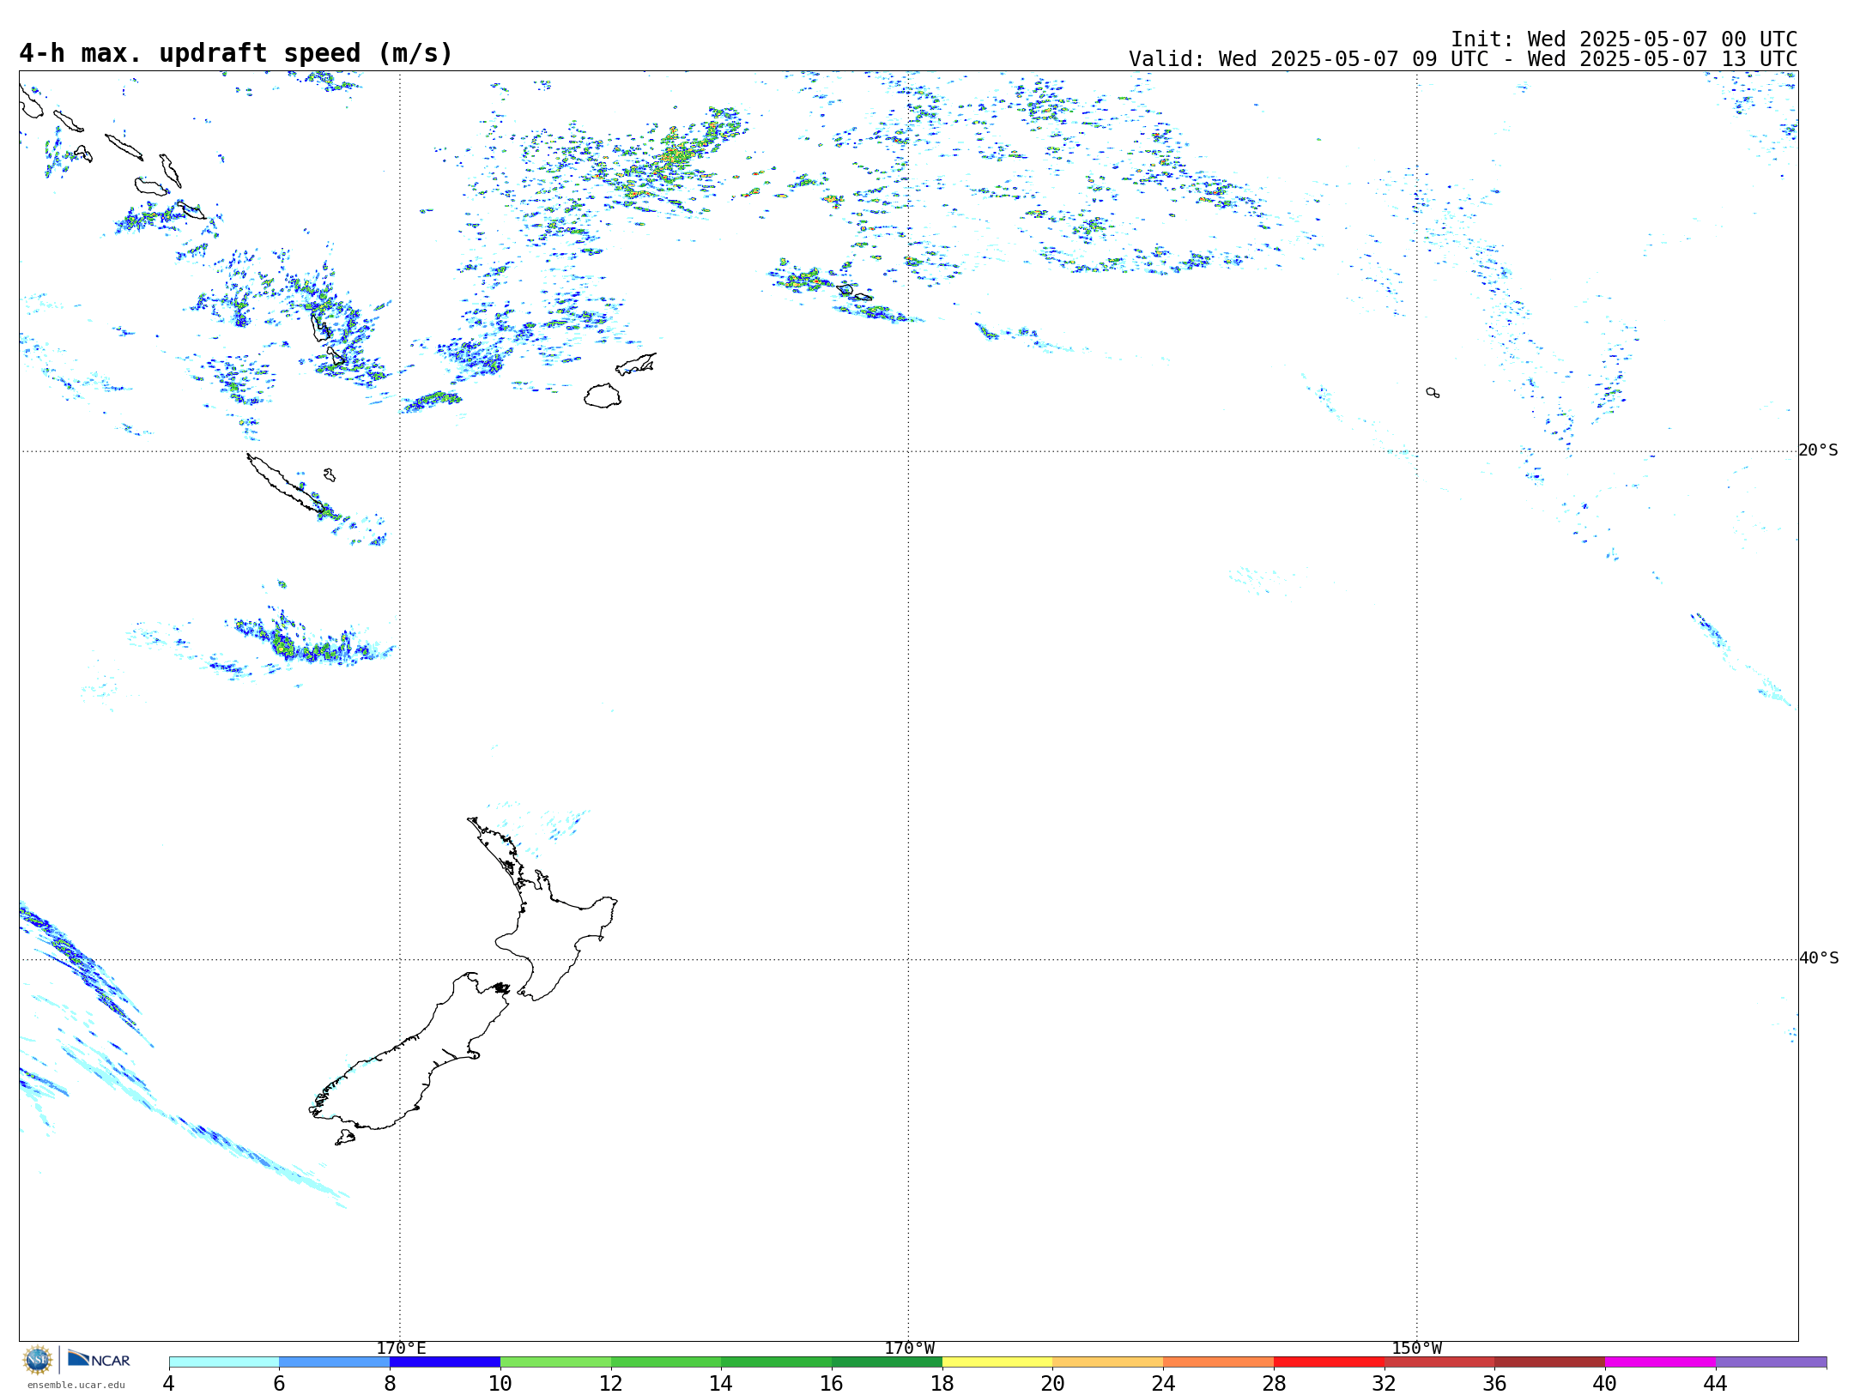The image size is (1854, 1395).
Task: Click Fiji's Vanua Levu island outline
Action: tap(636, 365)
